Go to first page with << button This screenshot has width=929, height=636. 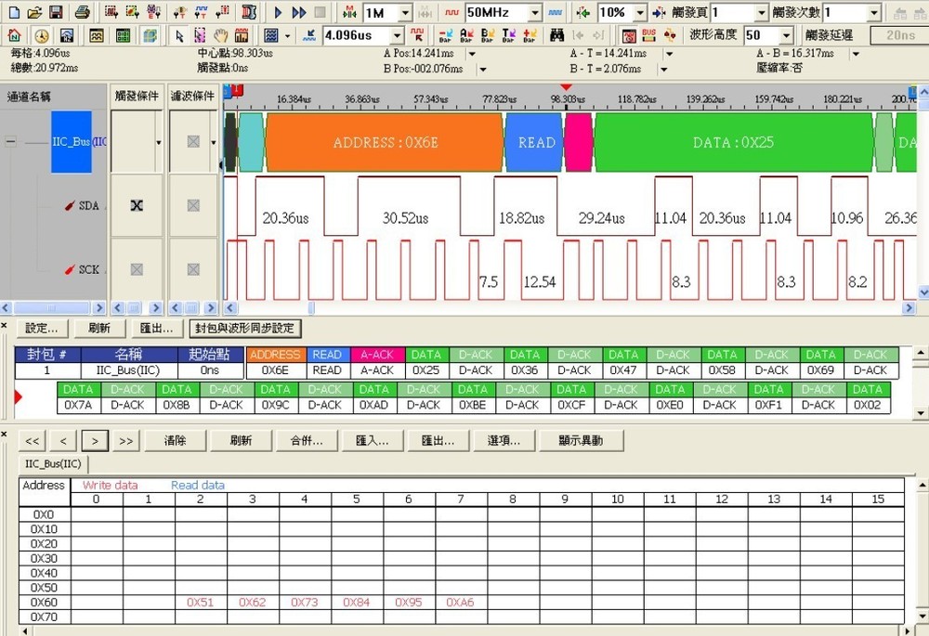point(33,441)
